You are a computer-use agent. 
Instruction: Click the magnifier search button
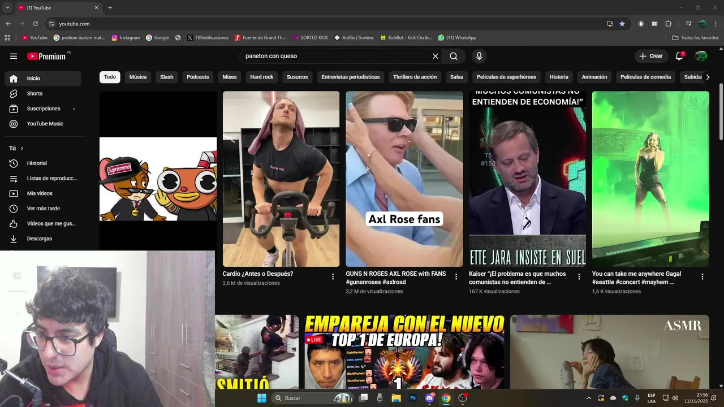click(454, 56)
